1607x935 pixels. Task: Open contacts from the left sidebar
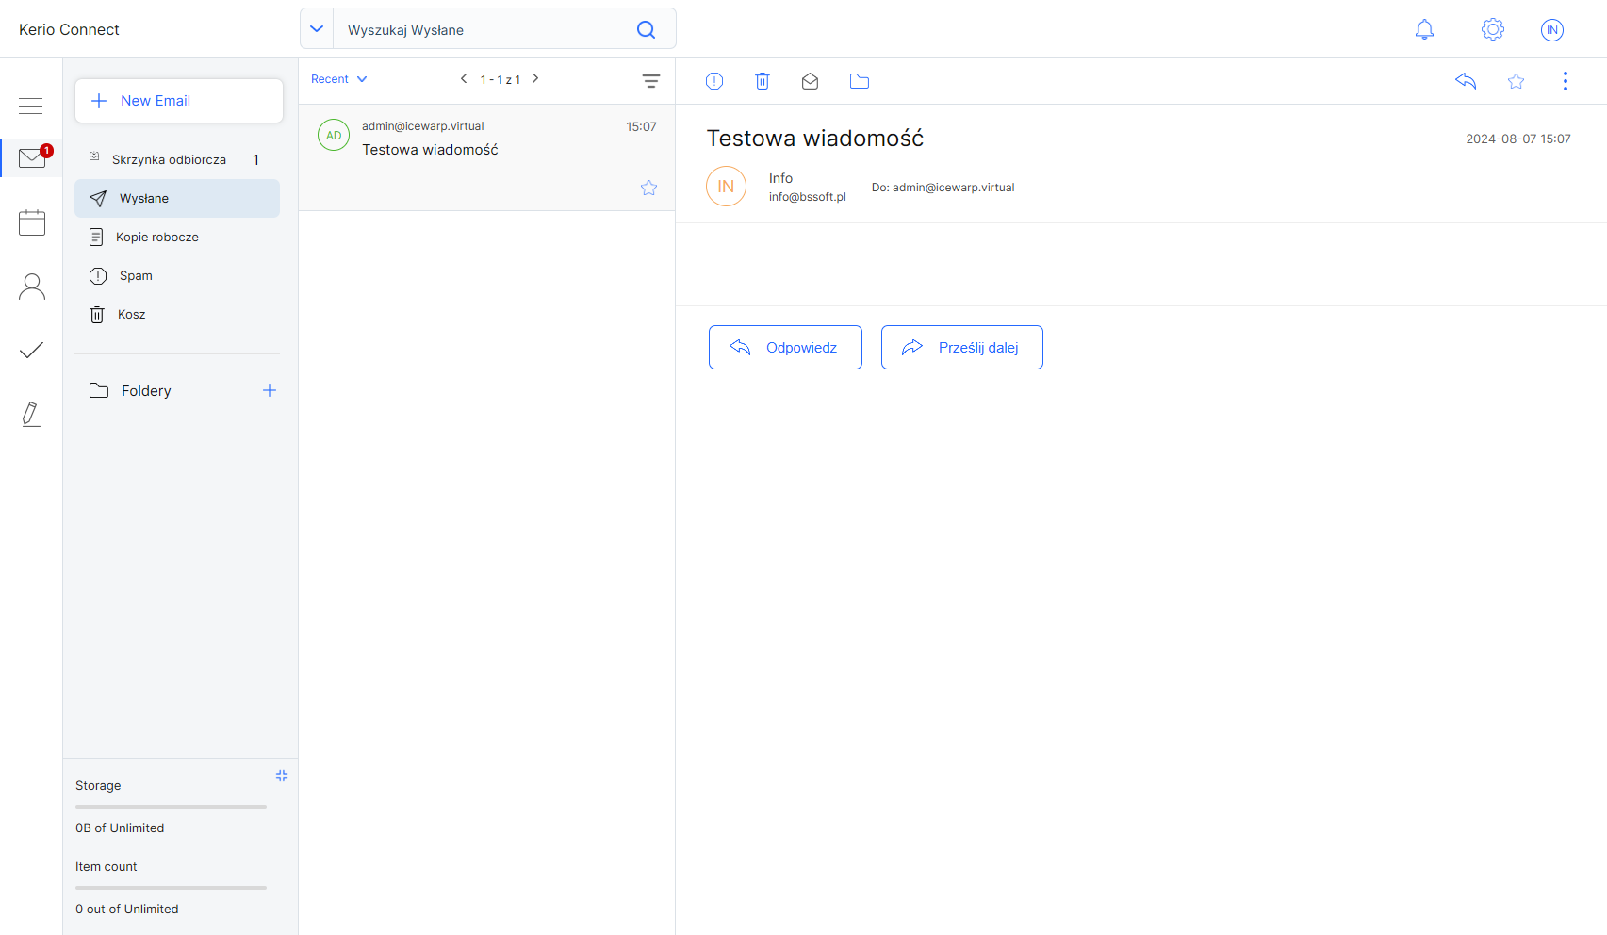coord(32,287)
